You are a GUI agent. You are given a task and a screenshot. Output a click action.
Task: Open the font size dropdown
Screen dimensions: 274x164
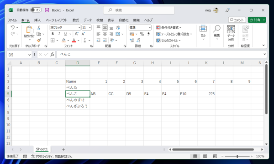coord(90,27)
